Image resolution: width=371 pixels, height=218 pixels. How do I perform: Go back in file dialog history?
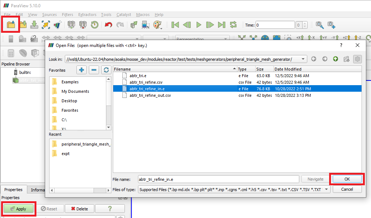pyautogui.click(x=314, y=59)
